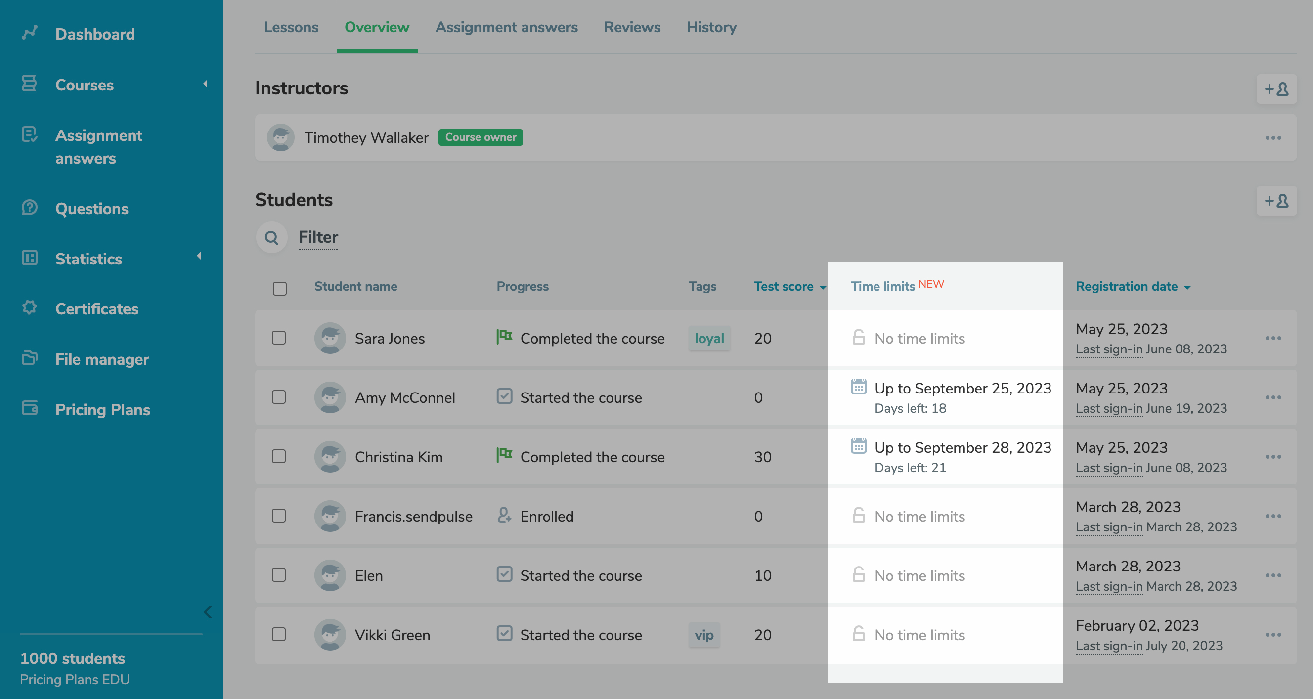Expand the Courses submenu arrow
This screenshot has height=699, width=1313.
(x=205, y=84)
